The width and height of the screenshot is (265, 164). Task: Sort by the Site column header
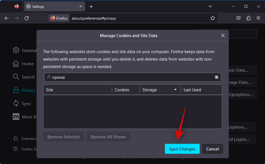click(x=77, y=90)
